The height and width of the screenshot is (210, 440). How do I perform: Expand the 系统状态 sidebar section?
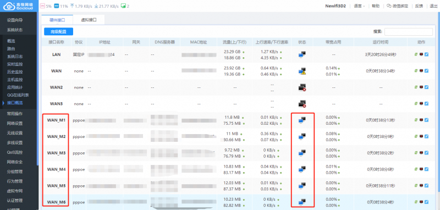coord(15,30)
